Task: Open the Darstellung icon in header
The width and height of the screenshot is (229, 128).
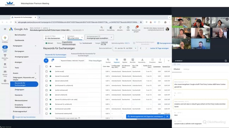Action: [111, 28]
